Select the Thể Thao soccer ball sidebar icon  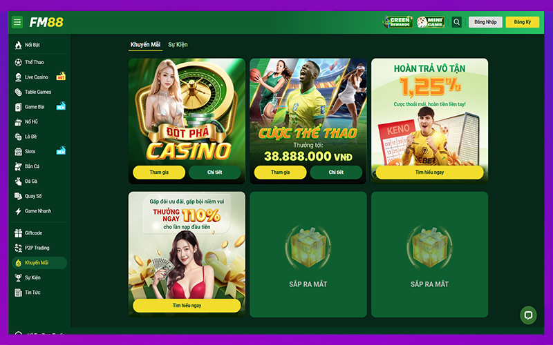(19, 62)
